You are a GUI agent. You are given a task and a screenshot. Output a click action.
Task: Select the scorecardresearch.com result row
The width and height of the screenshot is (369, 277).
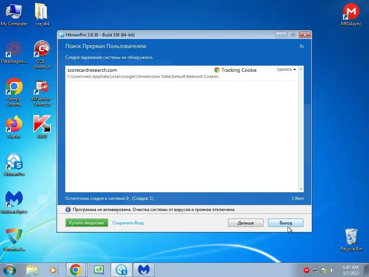pos(181,73)
